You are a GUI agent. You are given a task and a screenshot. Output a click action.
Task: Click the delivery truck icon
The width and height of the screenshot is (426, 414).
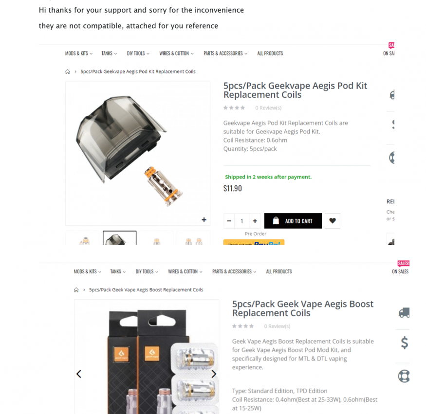tap(404, 312)
